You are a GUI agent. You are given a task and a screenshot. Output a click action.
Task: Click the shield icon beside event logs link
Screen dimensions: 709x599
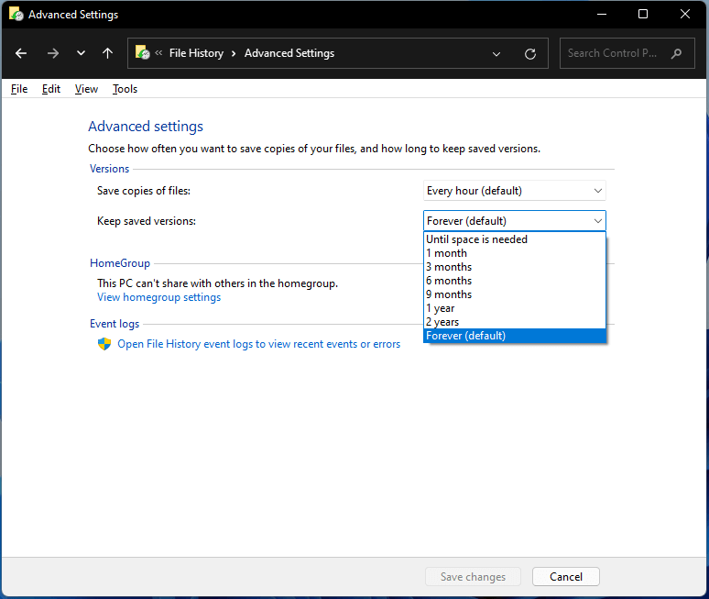(x=104, y=344)
